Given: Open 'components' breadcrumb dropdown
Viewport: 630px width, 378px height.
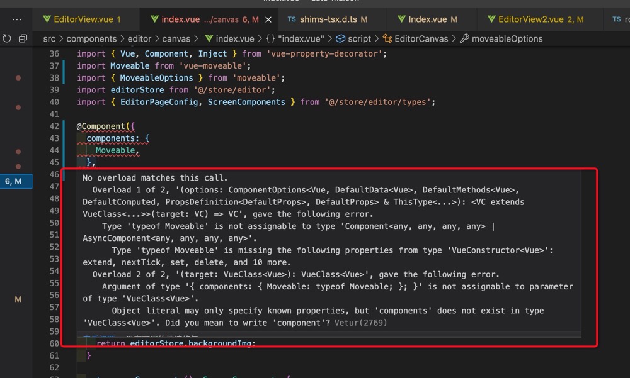Looking at the screenshot, I should tap(91, 39).
